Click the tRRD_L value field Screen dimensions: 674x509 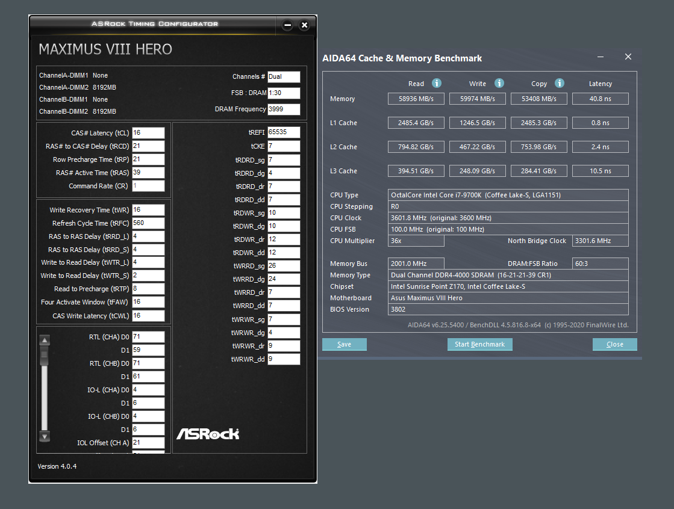click(148, 236)
